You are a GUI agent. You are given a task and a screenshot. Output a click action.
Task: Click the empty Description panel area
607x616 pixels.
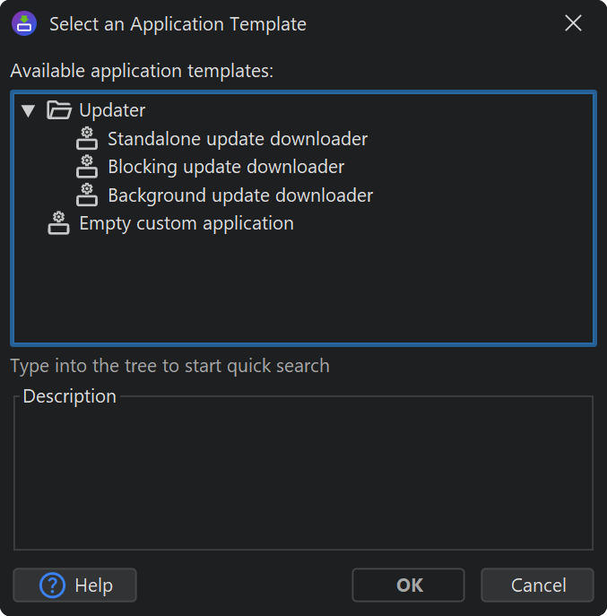(x=303, y=475)
